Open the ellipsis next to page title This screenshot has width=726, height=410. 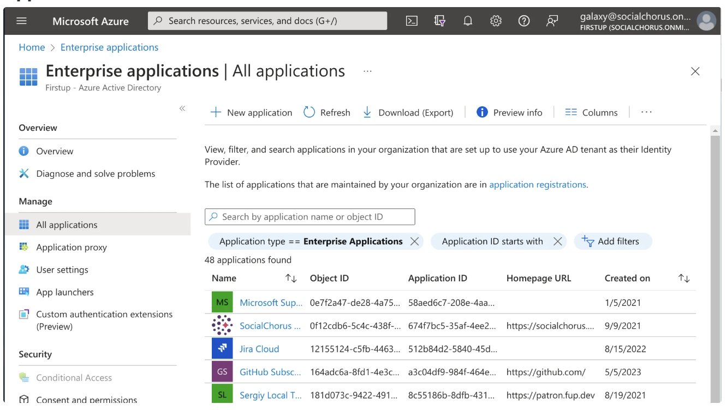click(367, 71)
